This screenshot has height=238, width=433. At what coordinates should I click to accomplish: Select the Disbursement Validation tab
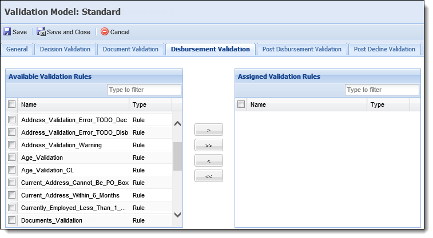[x=210, y=49]
